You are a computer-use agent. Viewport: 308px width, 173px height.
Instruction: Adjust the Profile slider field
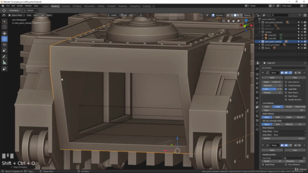[272, 89]
